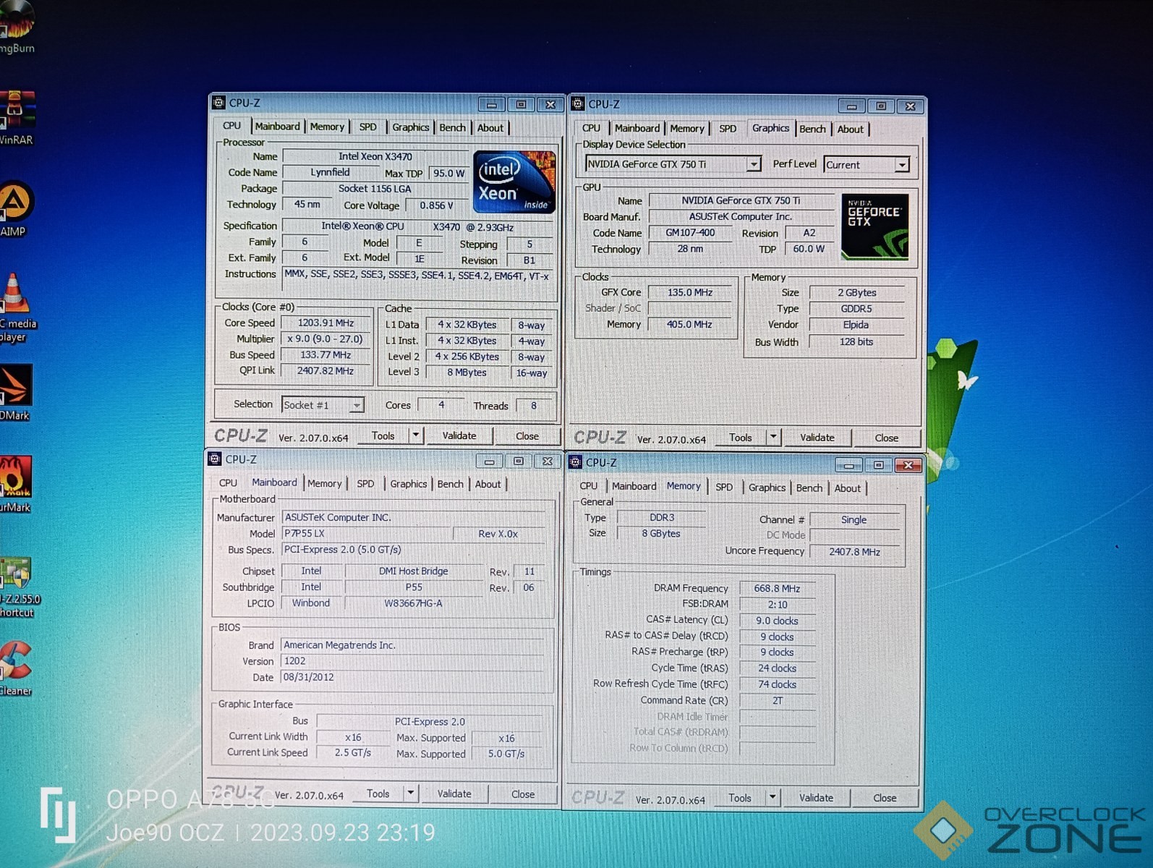The image size is (1153, 868).
Task: Click the CAS# Latency 9.0 clocks value
Action: pos(777,621)
